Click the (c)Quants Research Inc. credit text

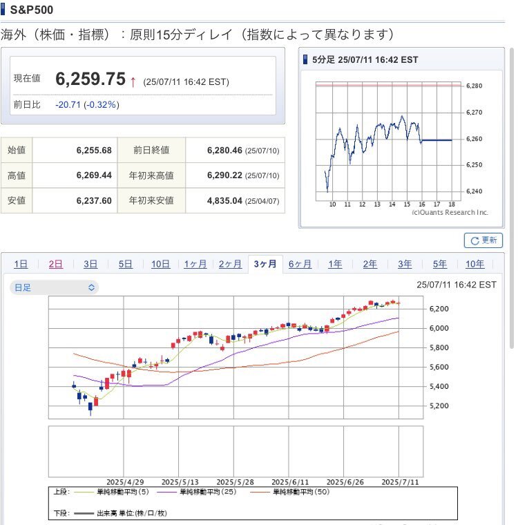[450, 213]
